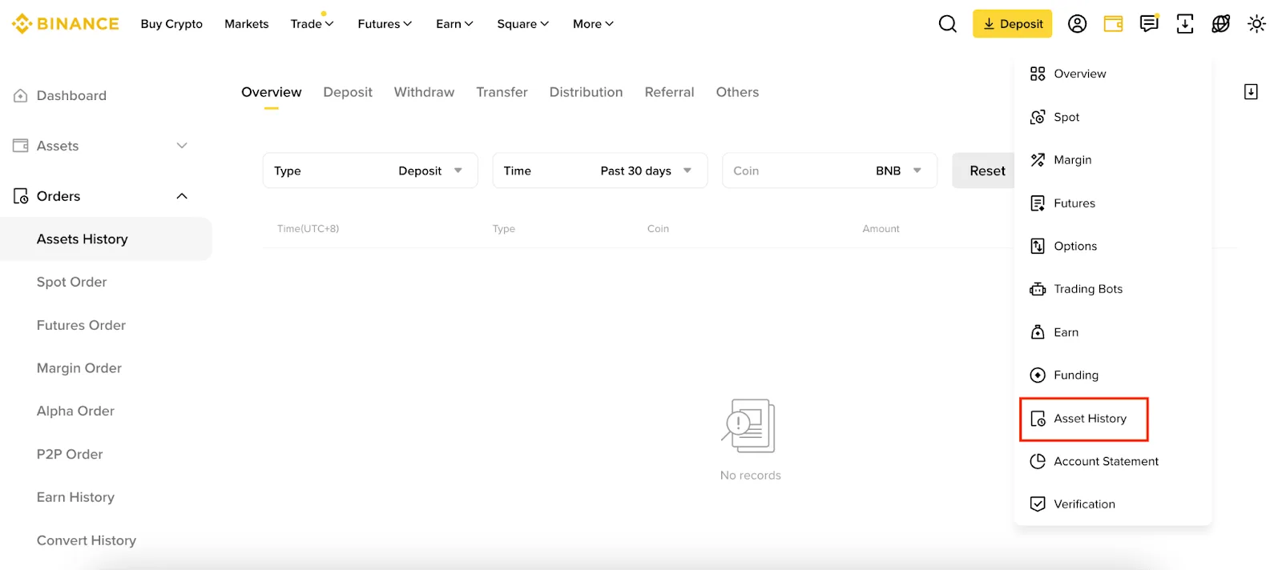The height and width of the screenshot is (570, 1282).
Task: Collapse the Orders sidebar section
Action: point(182,196)
